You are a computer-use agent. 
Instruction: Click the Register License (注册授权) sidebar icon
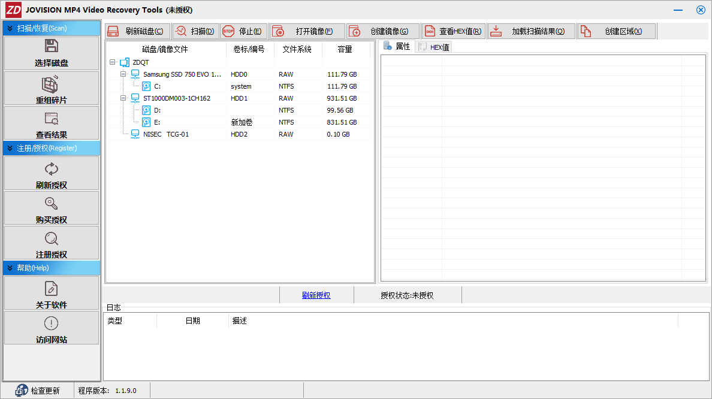52,238
